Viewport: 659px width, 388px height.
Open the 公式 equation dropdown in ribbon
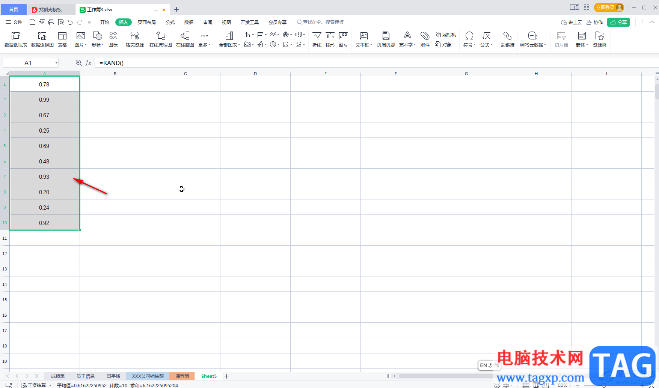(486, 45)
